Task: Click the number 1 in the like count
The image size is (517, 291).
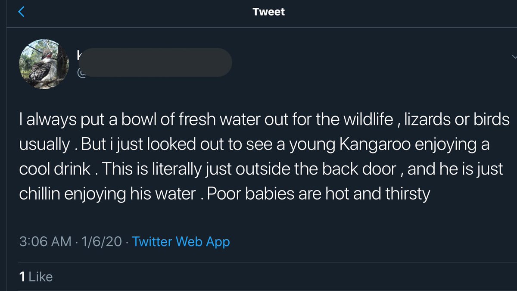Action: [22, 277]
